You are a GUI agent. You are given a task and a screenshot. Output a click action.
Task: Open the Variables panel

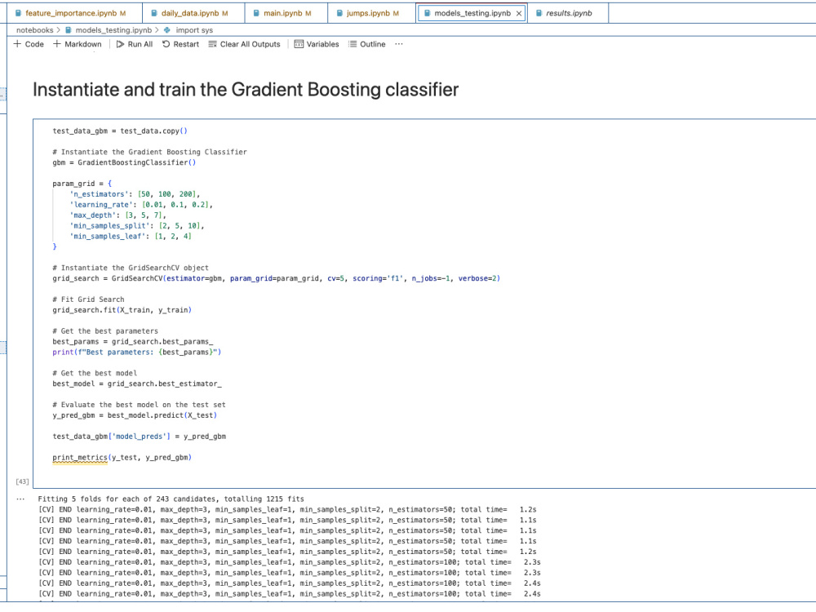point(317,44)
